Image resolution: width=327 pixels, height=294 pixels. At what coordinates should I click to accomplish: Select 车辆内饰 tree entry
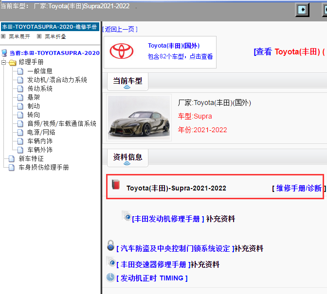[40, 141]
